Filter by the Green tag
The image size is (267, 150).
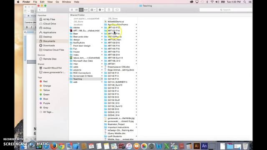coord(46,95)
